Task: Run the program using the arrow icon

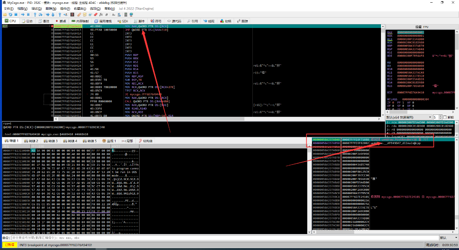Action: click(23, 14)
